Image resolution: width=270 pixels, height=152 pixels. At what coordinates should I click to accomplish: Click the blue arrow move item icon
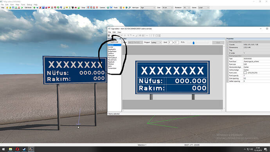[x=37, y=7]
